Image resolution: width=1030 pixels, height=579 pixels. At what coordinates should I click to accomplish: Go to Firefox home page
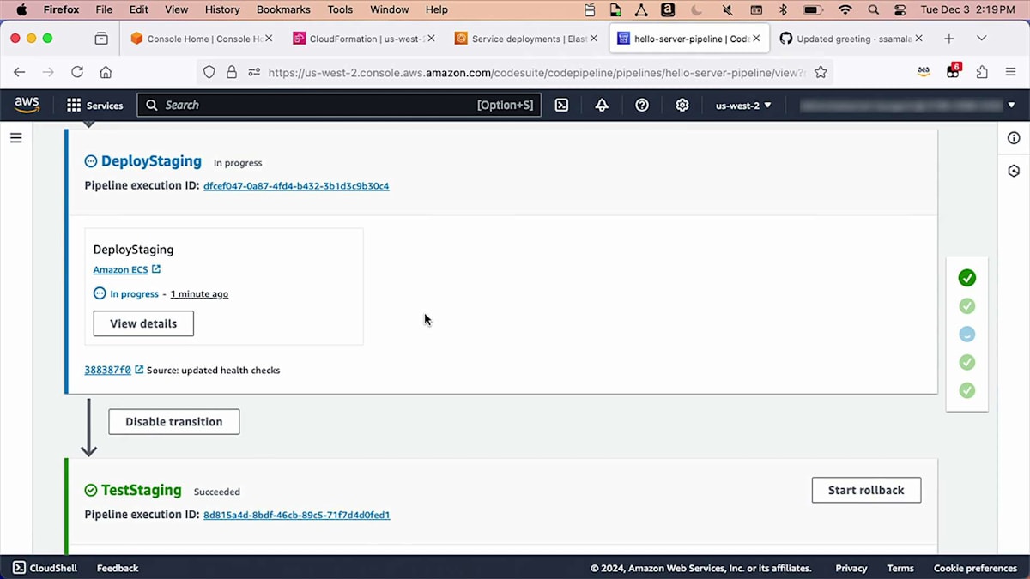point(106,72)
